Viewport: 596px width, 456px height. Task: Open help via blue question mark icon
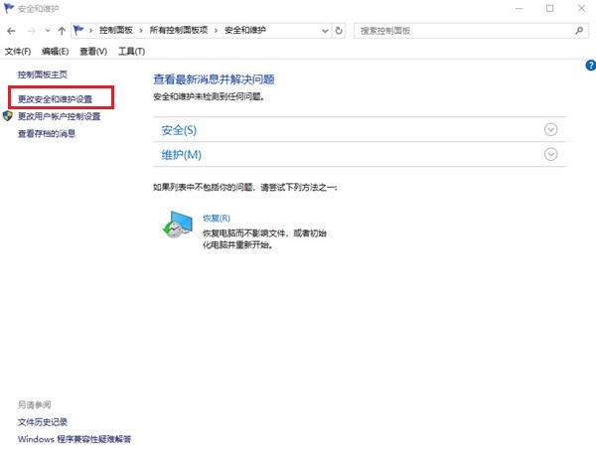click(591, 66)
